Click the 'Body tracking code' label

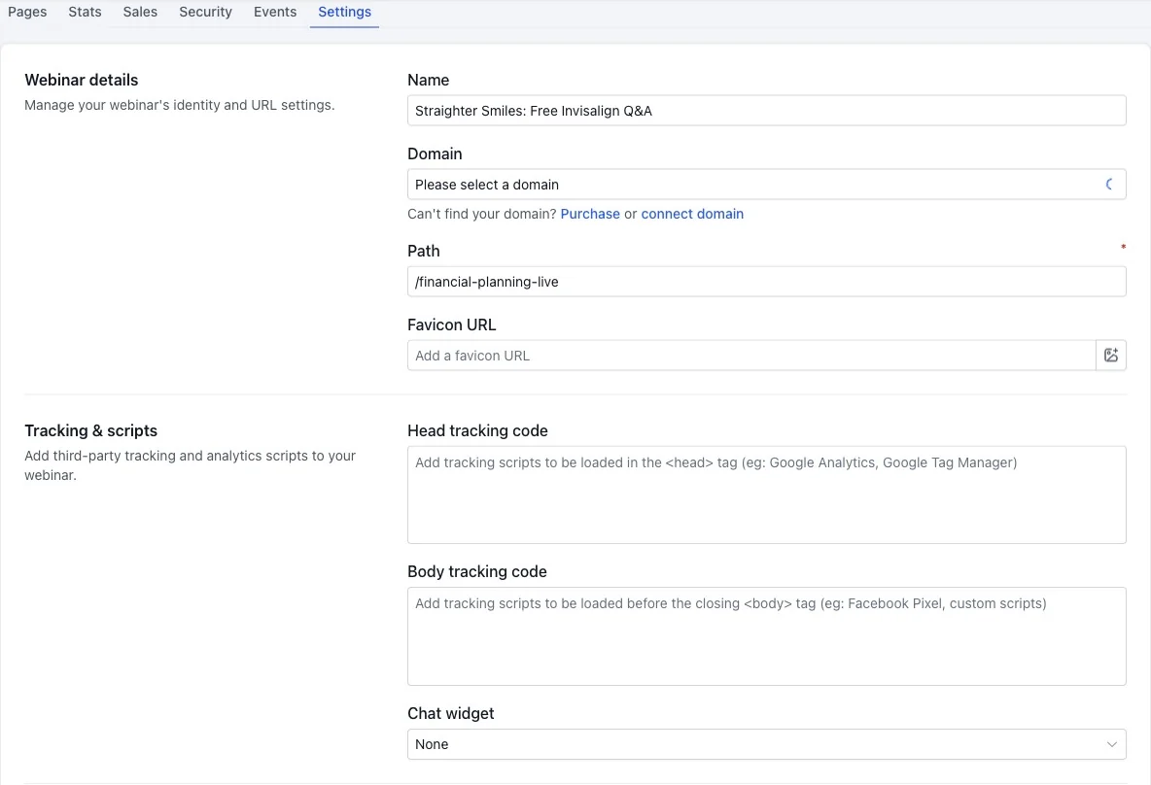point(477,571)
